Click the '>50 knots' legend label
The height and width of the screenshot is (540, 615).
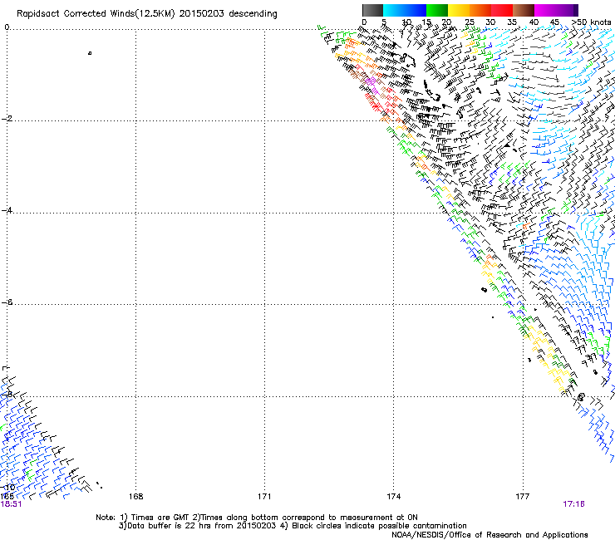pos(592,22)
